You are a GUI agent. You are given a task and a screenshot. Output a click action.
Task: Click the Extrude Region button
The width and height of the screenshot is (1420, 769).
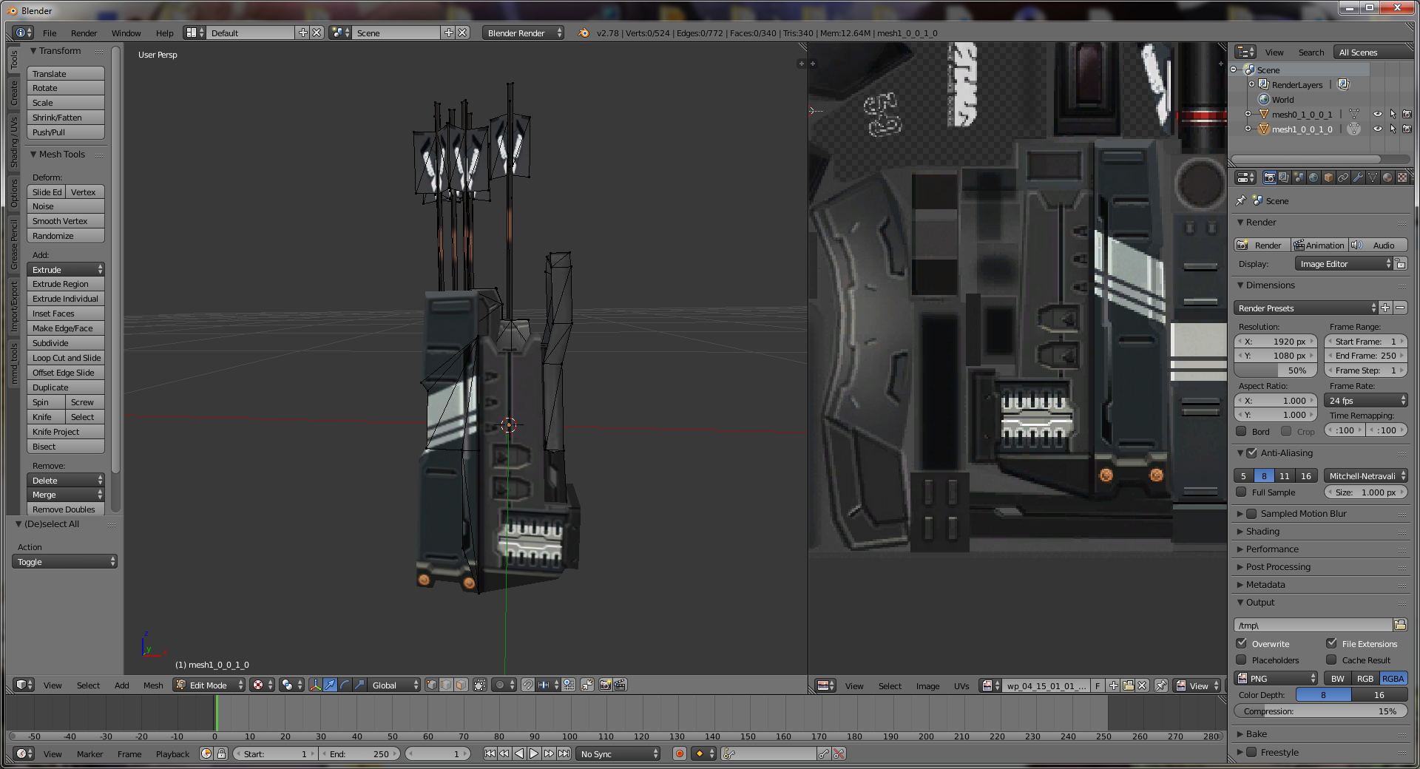click(65, 284)
